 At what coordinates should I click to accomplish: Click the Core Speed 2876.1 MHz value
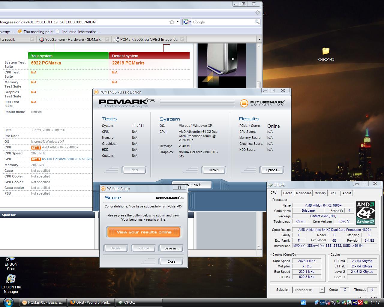coord(306,261)
